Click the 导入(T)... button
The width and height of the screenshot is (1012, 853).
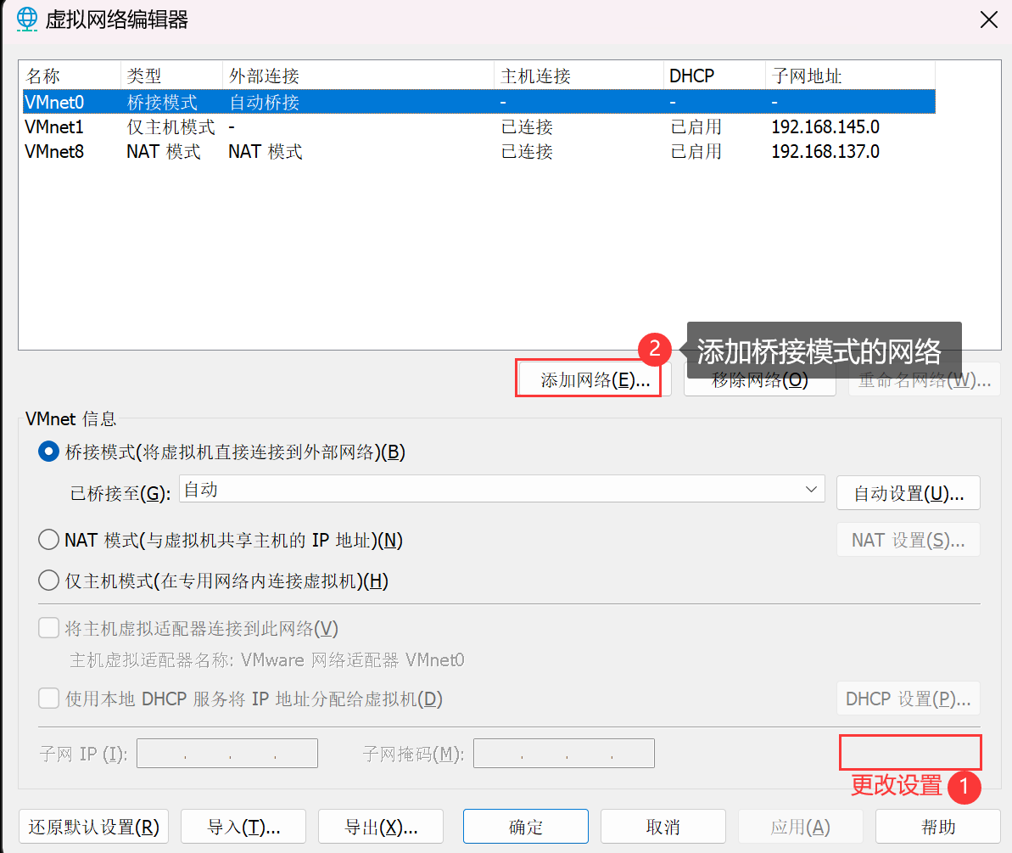(243, 827)
